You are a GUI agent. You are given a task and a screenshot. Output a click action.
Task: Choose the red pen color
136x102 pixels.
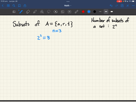tap(83, 12)
